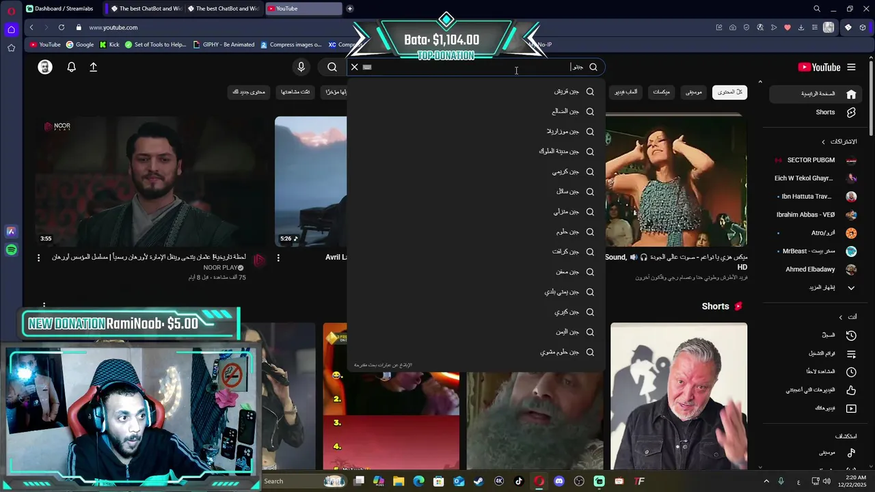Open موسيقى music under explore
The image size is (875, 492).
click(815, 452)
